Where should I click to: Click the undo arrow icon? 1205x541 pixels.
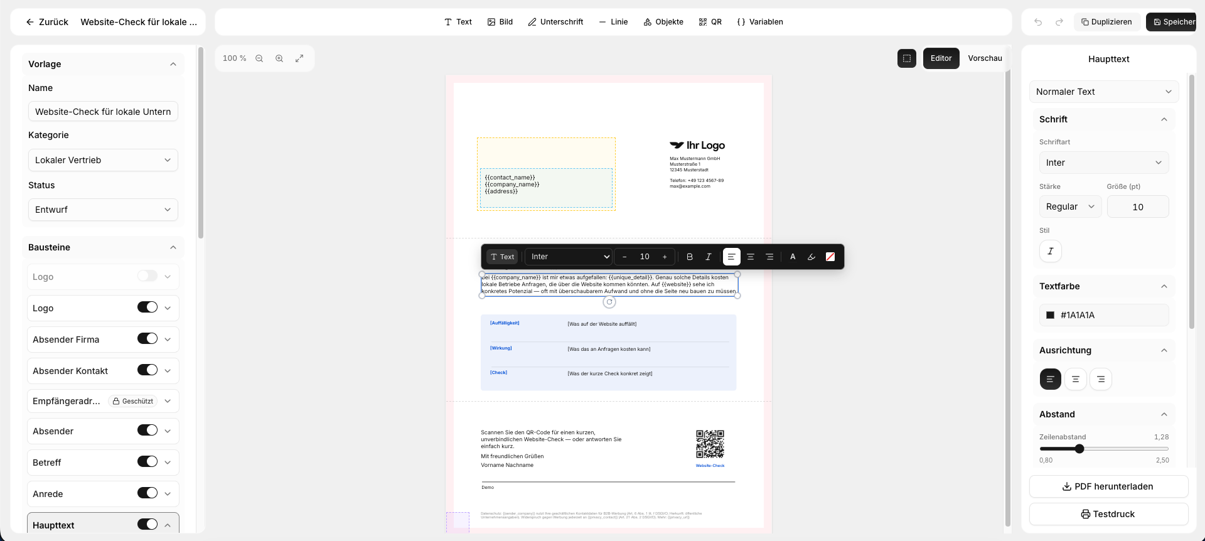1038,22
